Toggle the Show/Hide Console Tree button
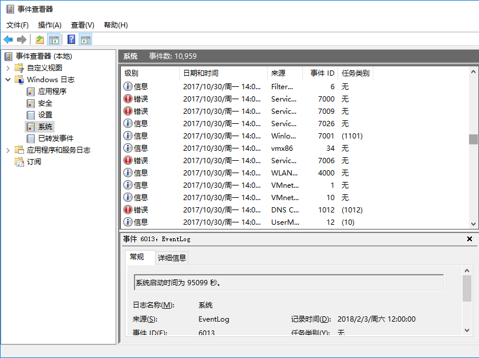Image resolution: width=479 pixels, height=358 pixels. point(54,39)
